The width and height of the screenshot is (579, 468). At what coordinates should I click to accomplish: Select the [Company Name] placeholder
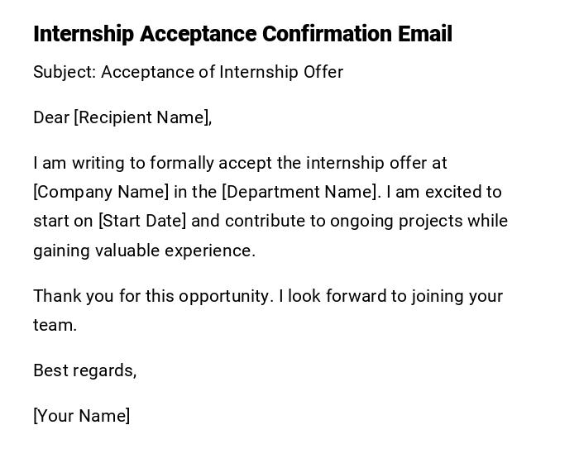coord(101,192)
